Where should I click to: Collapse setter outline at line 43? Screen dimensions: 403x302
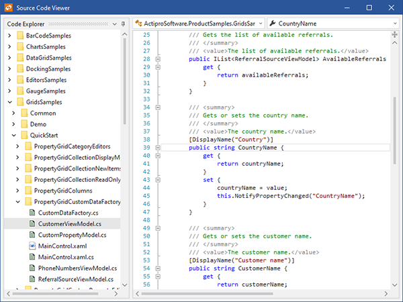(158, 180)
